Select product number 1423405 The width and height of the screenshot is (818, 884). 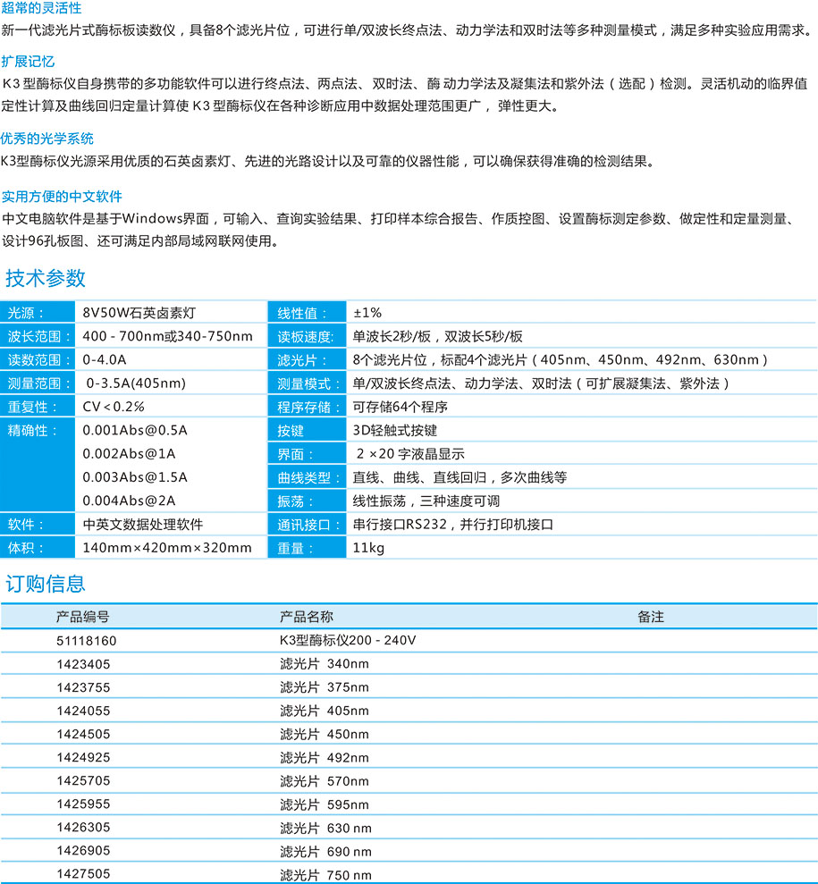click(83, 664)
